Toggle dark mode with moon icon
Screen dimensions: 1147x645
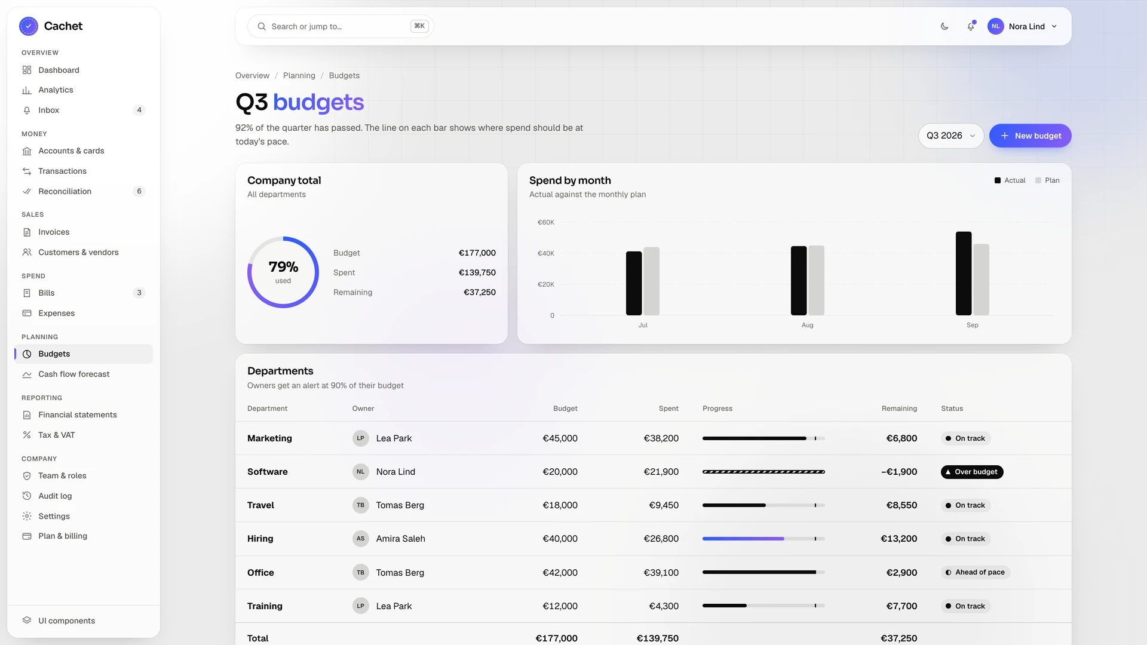coord(944,26)
